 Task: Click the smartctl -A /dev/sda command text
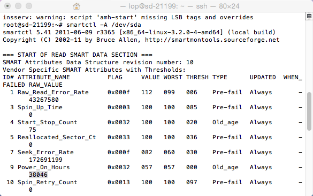[104, 25]
